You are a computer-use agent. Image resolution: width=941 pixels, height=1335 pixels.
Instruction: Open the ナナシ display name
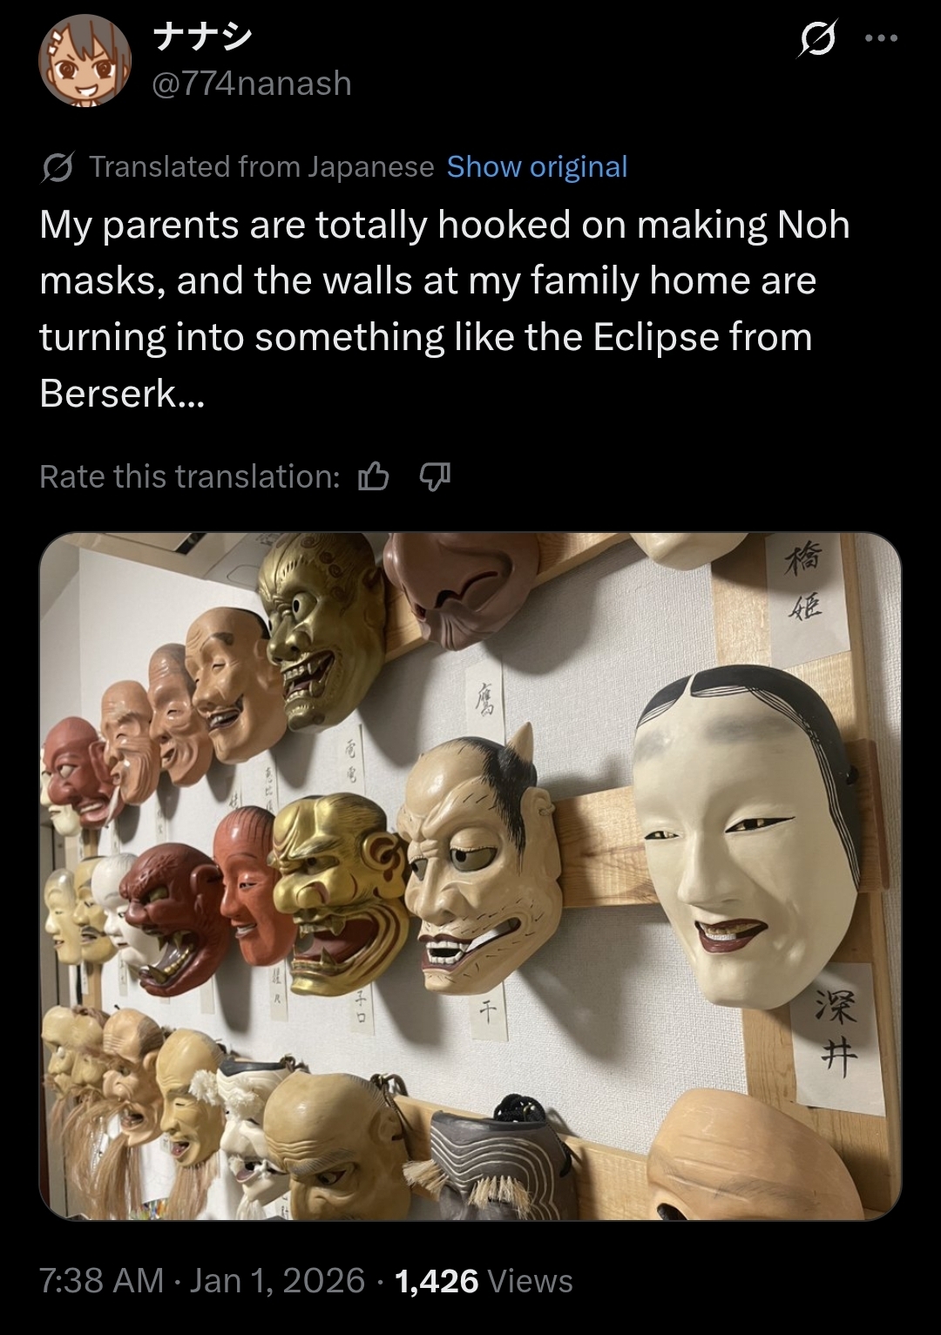(202, 37)
